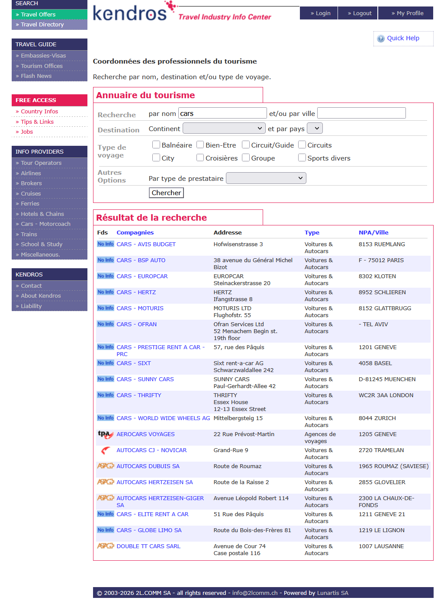Open Country Infos under Free Access
The width and height of the screenshot is (444, 607).
(x=39, y=111)
